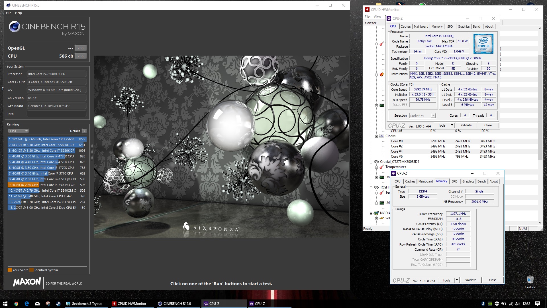Launch Microsoft Edge from the taskbar
The width and height of the screenshot is (547, 308).
tap(27, 304)
